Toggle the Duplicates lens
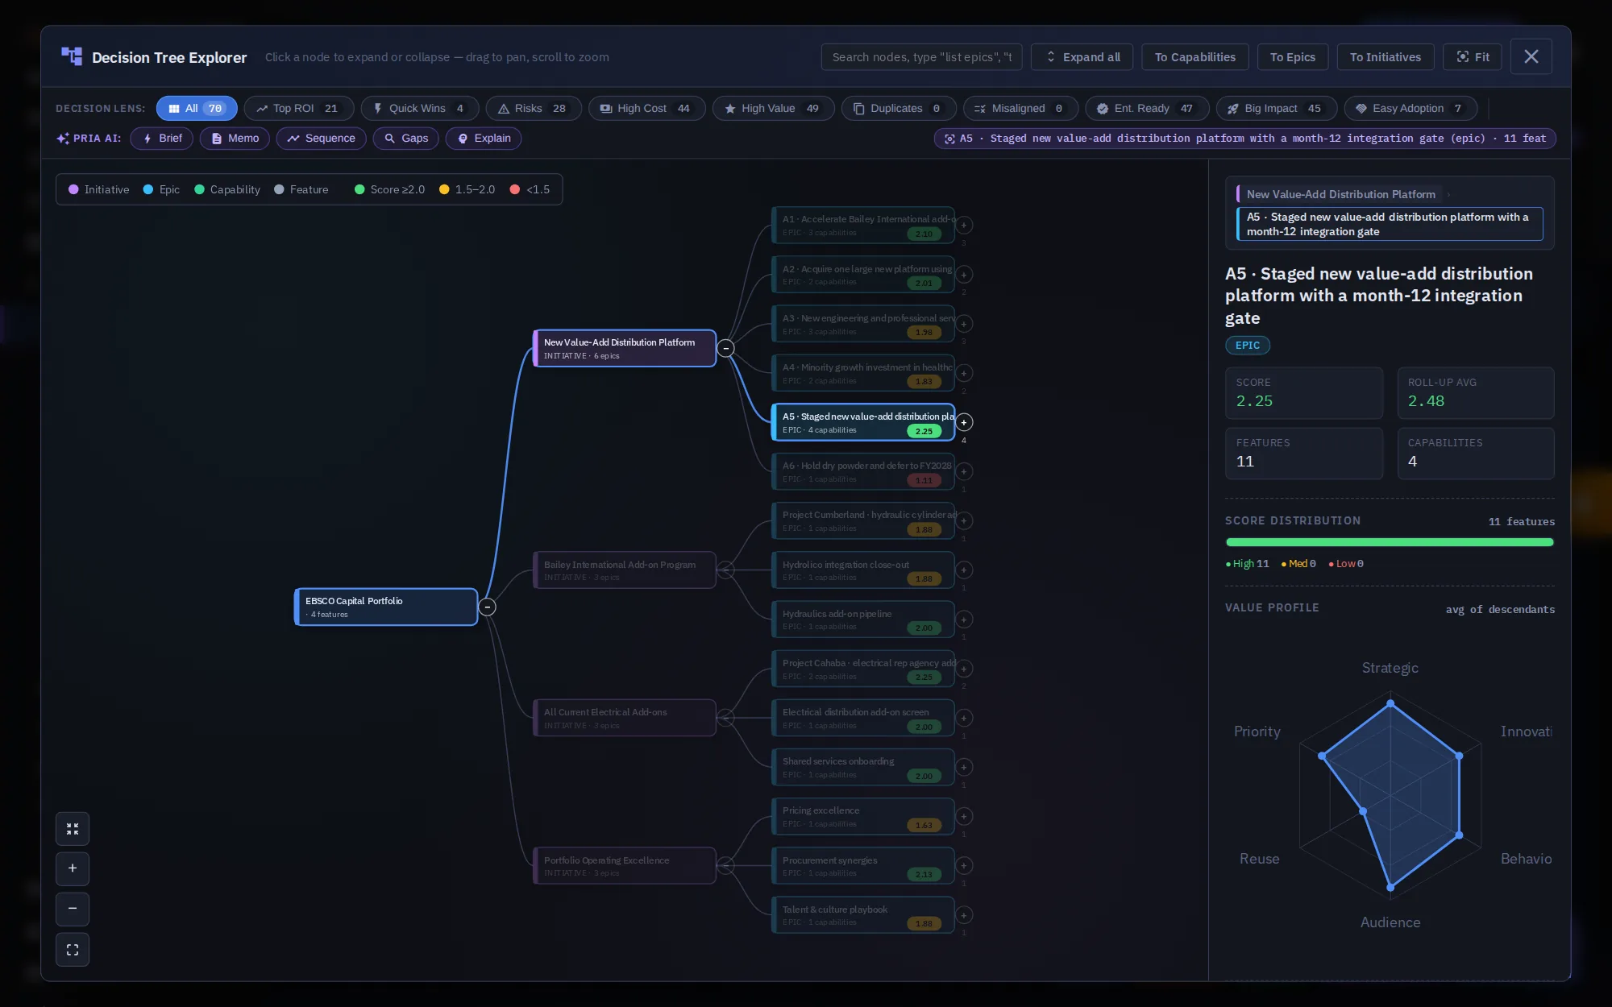This screenshot has width=1612, height=1007. (x=899, y=108)
